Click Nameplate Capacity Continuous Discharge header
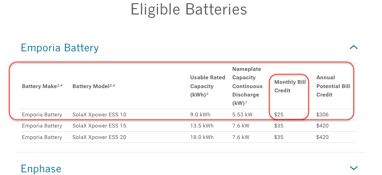The image size is (382, 175). (x=247, y=86)
